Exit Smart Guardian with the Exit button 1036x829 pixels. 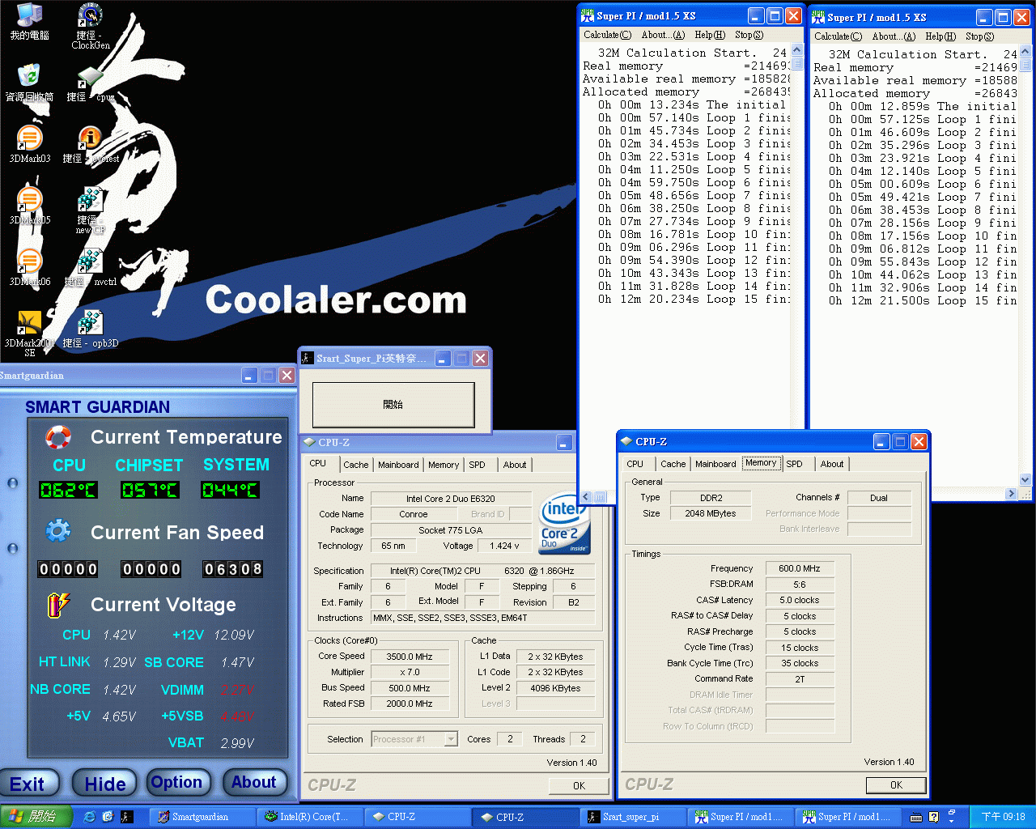tap(28, 784)
